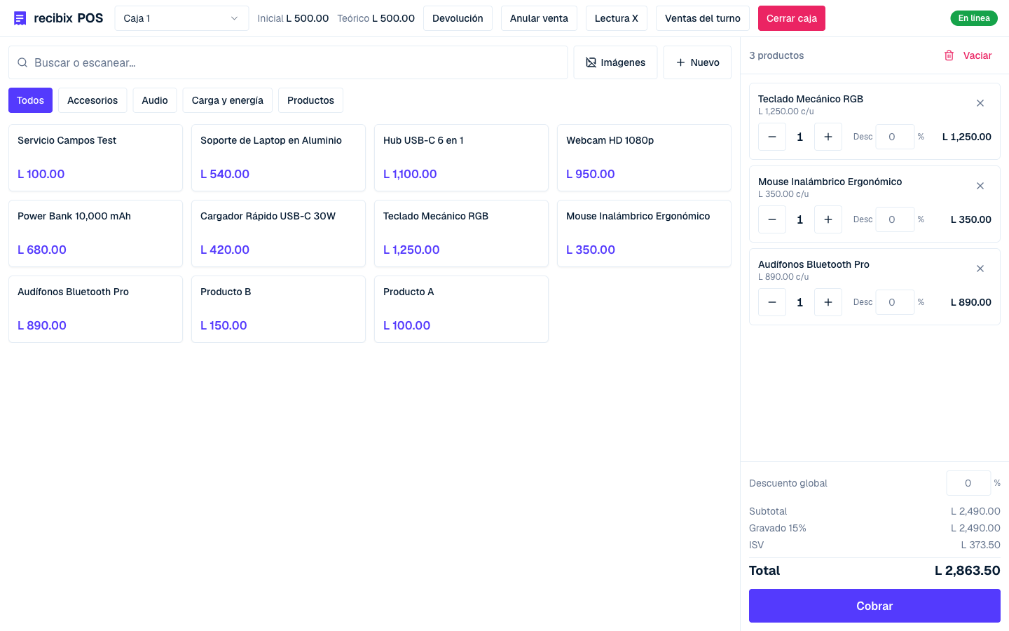
Task: Add Webcam HD 1080p product to cart
Action: tap(644, 158)
